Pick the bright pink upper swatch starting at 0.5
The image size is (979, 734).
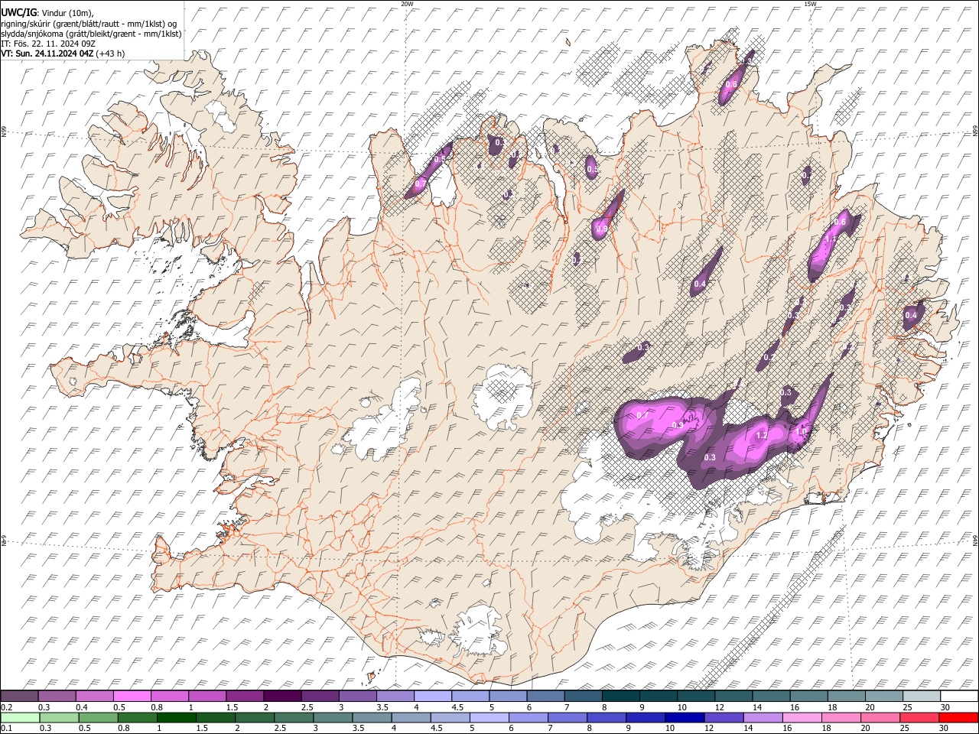point(132,696)
